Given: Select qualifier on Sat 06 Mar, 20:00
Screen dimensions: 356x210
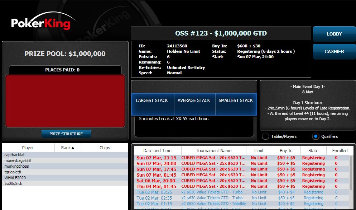Looking at the screenshot, I should click(241, 181).
